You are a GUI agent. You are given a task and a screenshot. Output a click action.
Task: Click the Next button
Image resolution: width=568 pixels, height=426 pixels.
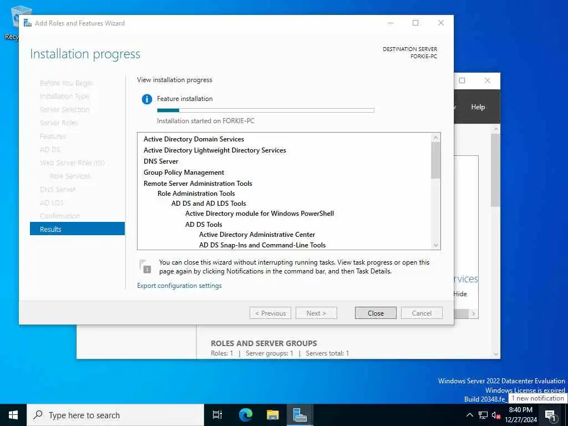(x=316, y=313)
